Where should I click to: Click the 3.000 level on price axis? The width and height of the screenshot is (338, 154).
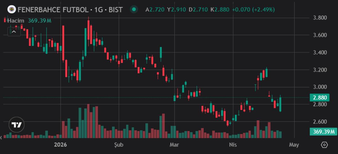pyautogui.click(x=320, y=87)
